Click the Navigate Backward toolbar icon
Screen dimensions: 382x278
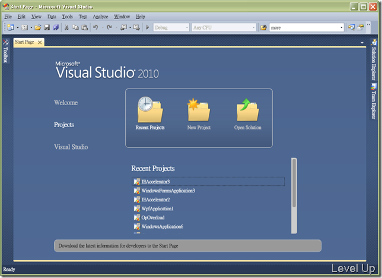123,27
